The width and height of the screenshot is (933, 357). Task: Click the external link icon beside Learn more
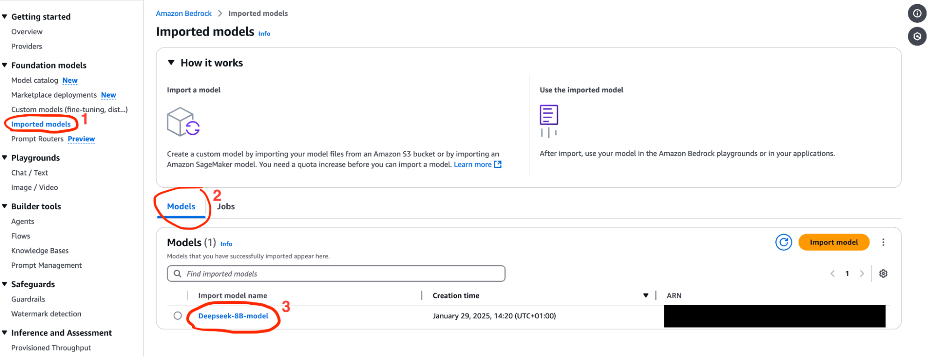498,164
